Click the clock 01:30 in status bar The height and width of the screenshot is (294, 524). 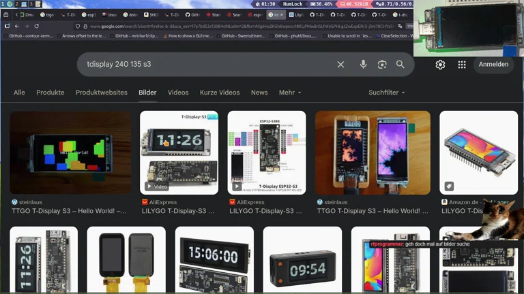[265, 4]
